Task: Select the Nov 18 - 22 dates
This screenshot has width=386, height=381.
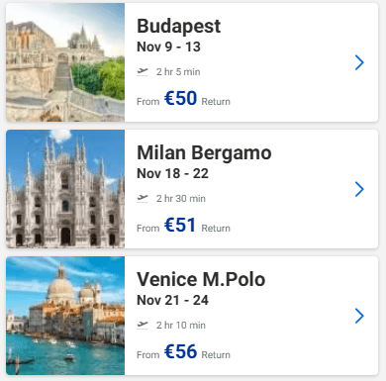Action: [x=172, y=173]
